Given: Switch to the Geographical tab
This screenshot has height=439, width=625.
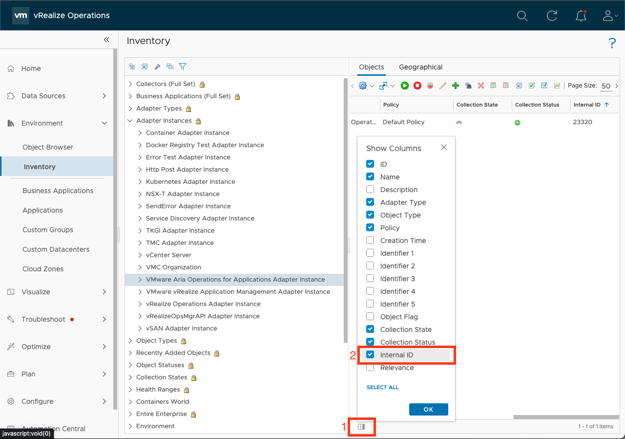Looking at the screenshot, I should (420, 67).
